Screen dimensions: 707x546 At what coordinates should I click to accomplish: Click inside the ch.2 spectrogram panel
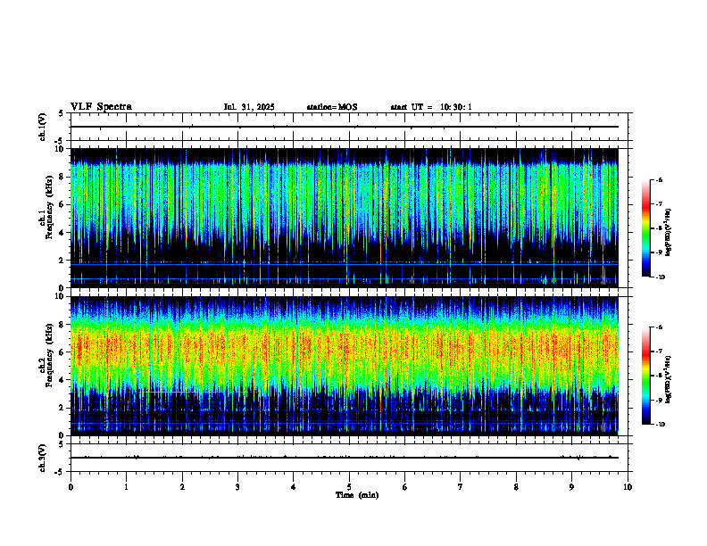[x=344, y=366]
